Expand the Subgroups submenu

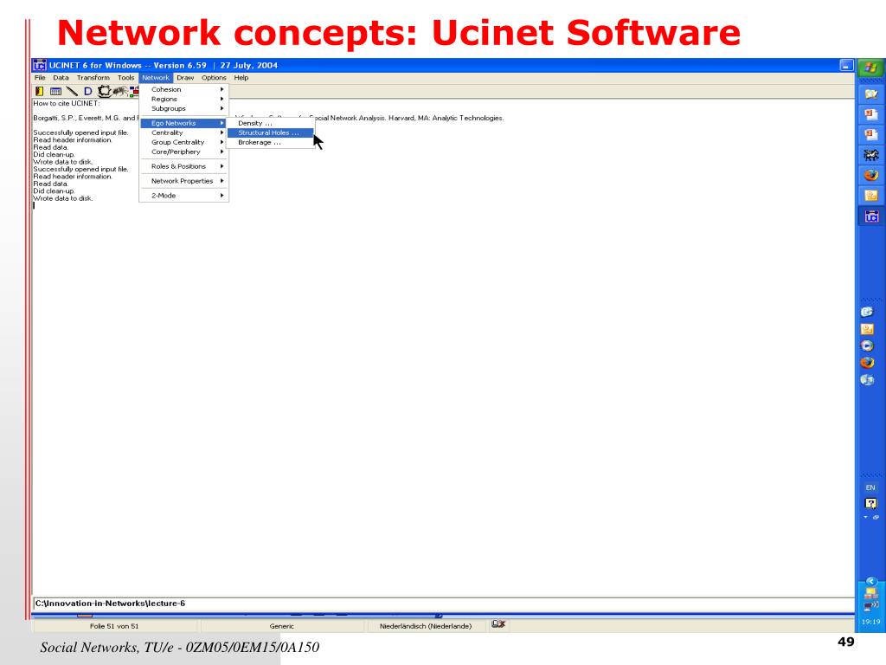click(183, 108)
